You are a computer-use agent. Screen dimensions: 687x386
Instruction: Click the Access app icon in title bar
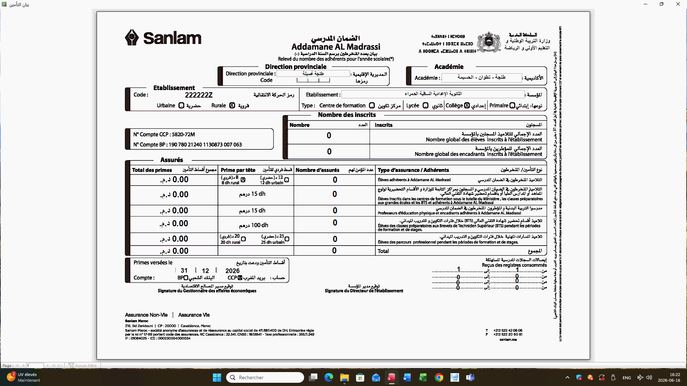point(4,4)
